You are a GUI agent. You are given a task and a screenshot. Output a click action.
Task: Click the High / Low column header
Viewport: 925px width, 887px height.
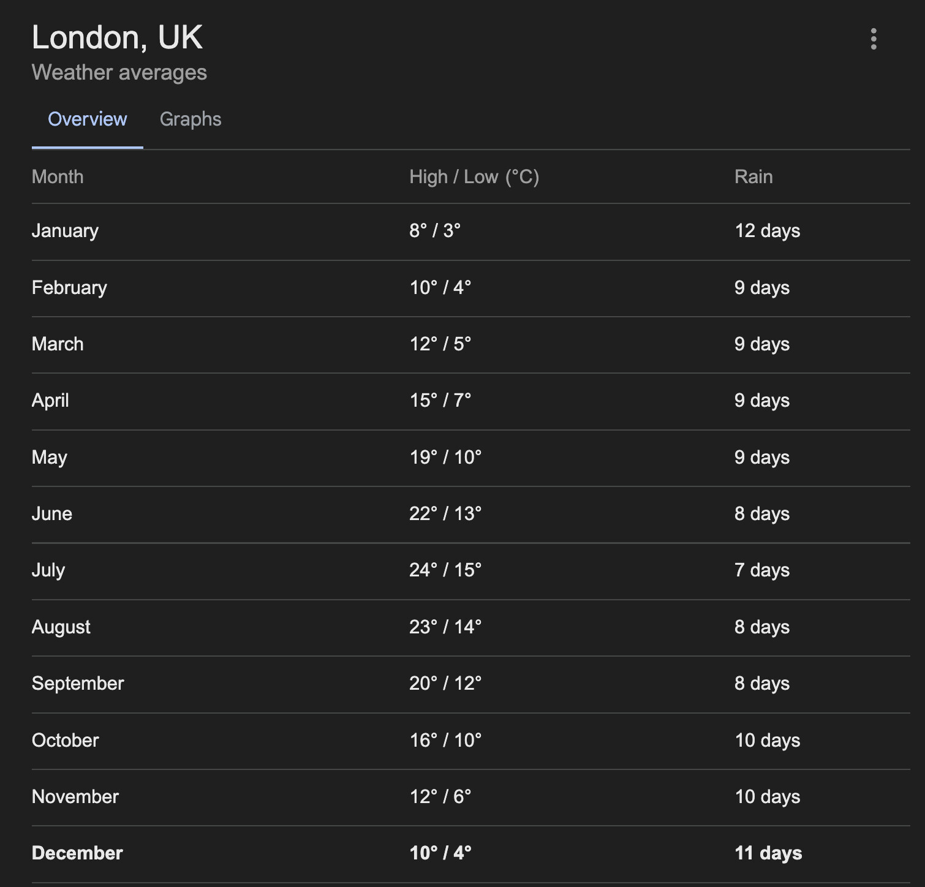click(x=474, y=177)
